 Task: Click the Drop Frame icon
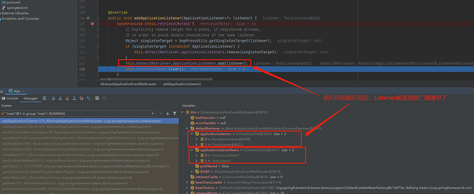point(81,98)
